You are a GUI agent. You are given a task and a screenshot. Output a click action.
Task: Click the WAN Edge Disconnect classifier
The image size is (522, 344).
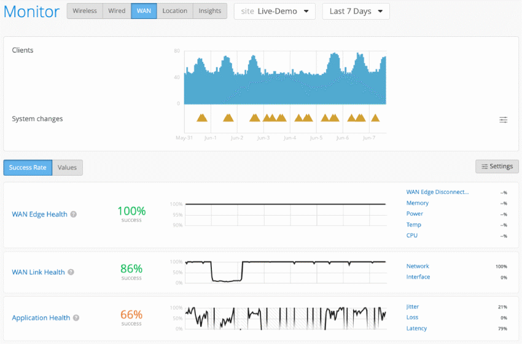[x=437, y=192]
